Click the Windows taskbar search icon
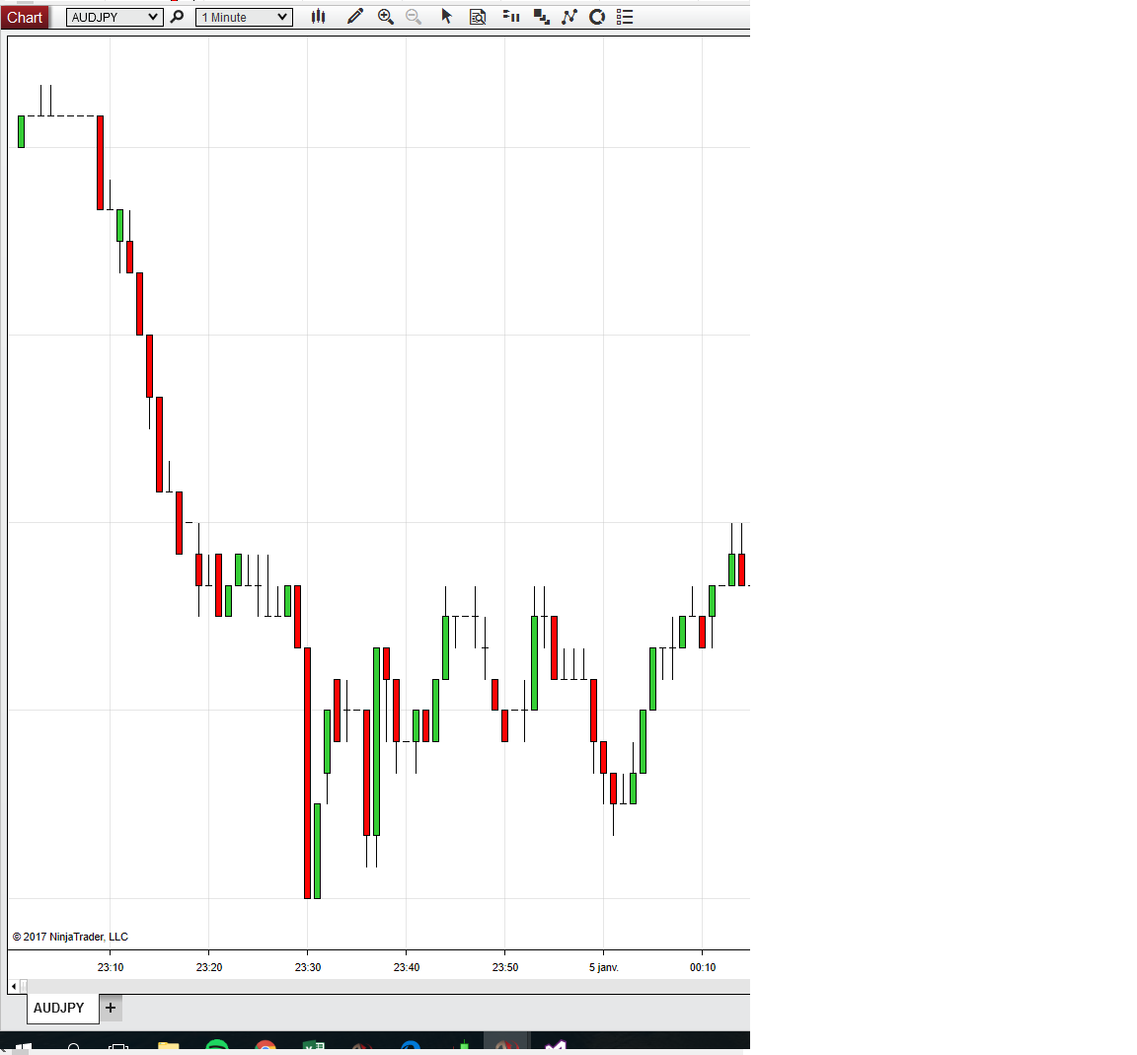This screenshot has height=1055, width=1137. [x=73, y=1048]
